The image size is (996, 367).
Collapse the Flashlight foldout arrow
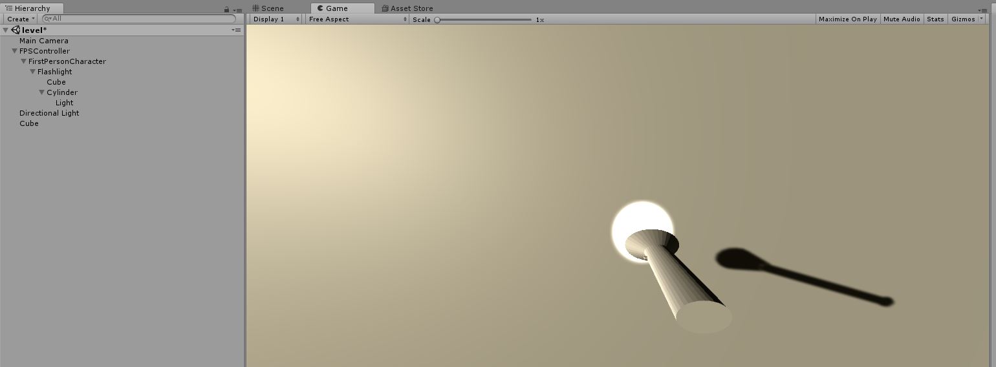click(x=32, y=72)
